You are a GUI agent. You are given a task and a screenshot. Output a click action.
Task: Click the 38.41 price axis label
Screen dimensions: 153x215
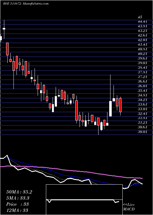pyautogui.click(x=142, y=68)
